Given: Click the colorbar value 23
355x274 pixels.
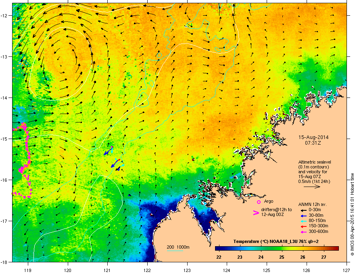Looking at the screenshot, I should 240,257.
